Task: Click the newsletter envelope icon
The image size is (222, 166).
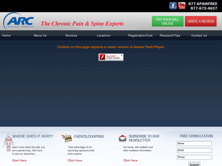Action: [122, 138]
